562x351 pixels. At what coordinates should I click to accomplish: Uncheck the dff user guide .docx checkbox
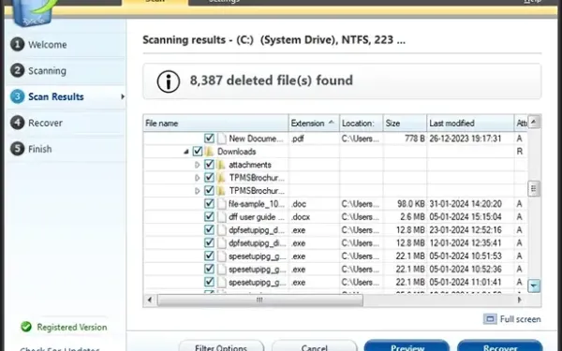[209, 217]
